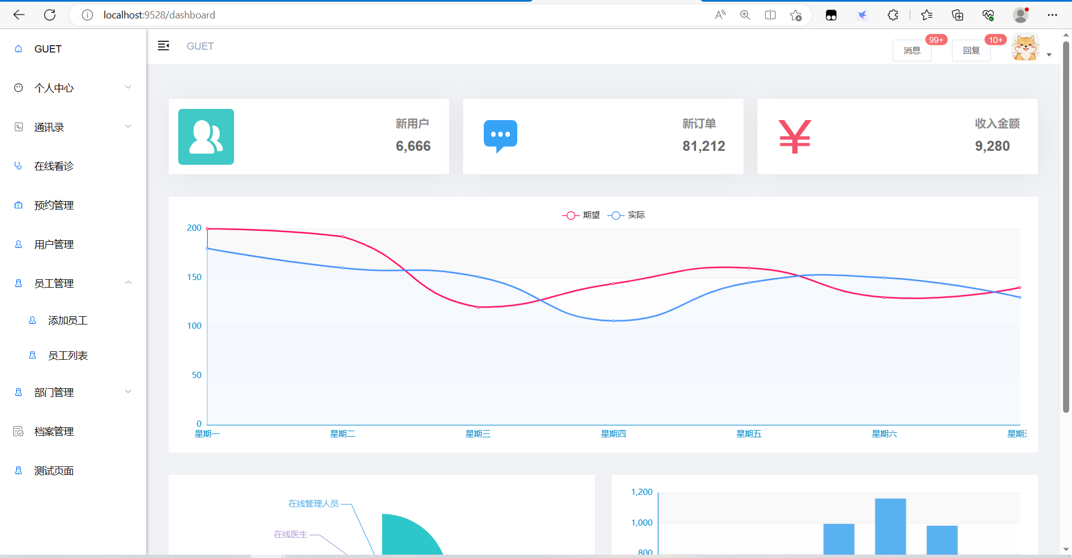
Task: Click the 新订单 81,212 card
Action: coord(603,137)
